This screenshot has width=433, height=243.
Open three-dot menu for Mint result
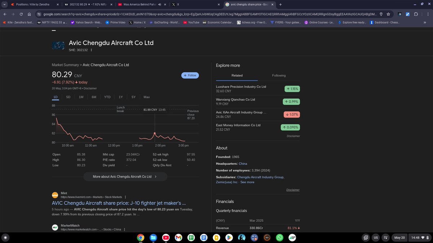125,197
